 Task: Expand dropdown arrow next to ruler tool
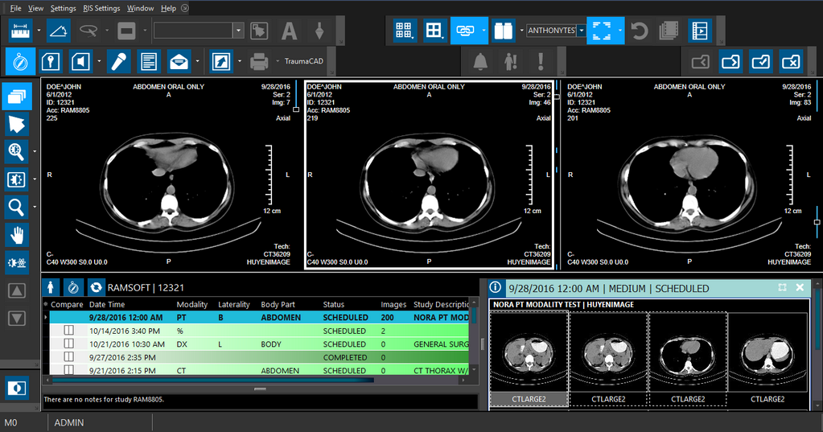tap(38, 31)
